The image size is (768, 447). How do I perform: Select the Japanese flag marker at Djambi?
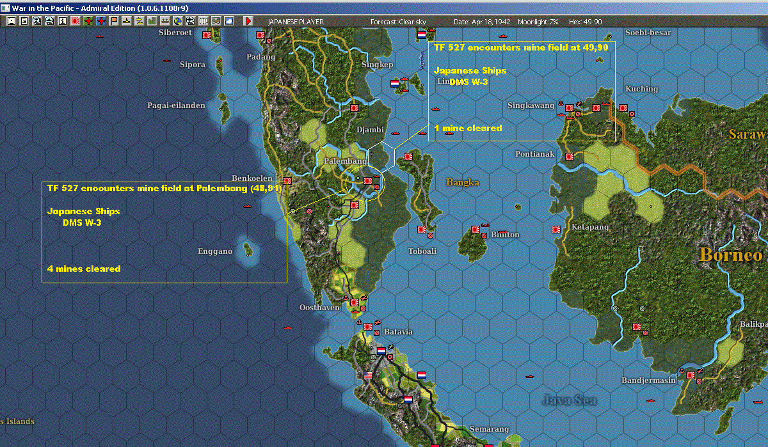(354, 109)
